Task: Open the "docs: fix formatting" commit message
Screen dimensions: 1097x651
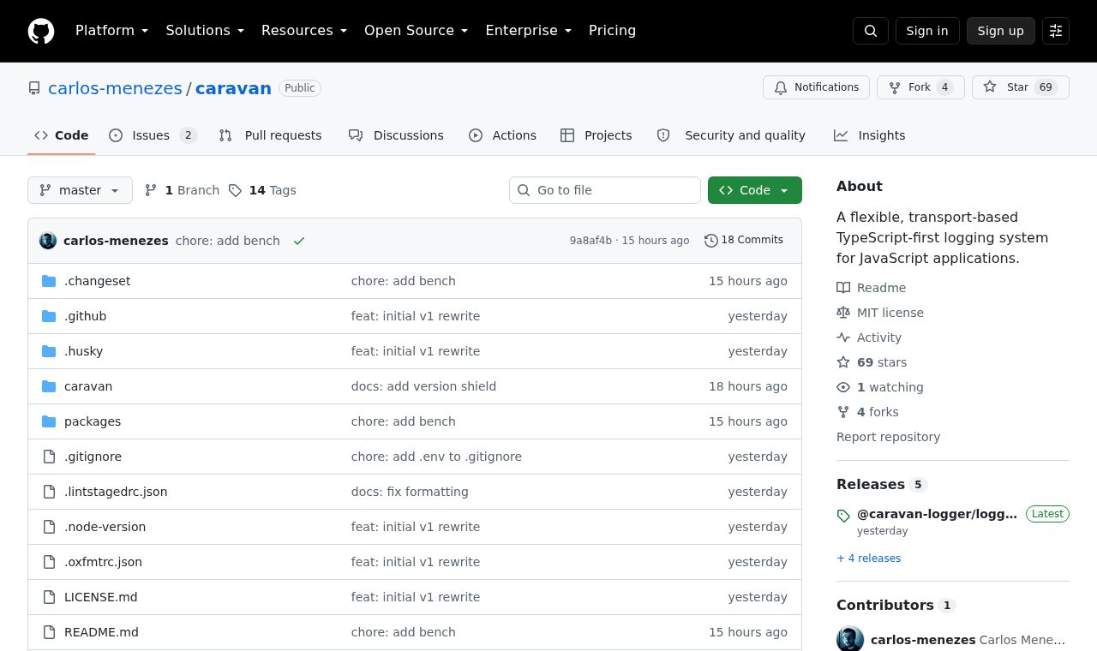Action: point(410,492)
